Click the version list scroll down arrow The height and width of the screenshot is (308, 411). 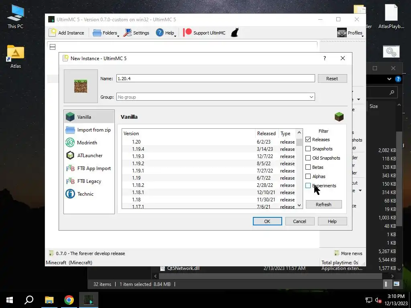(x=299, y=205)
